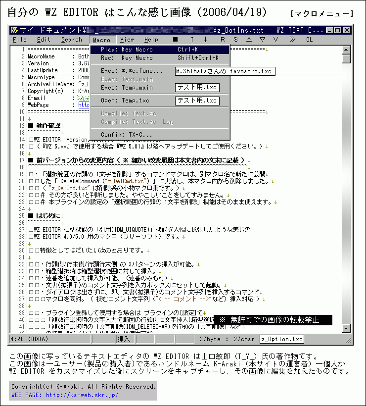Click the down arrow toolbar icon
Viewport: 366px width, 406px height.
pyautogui.click(x=205, y=39)
